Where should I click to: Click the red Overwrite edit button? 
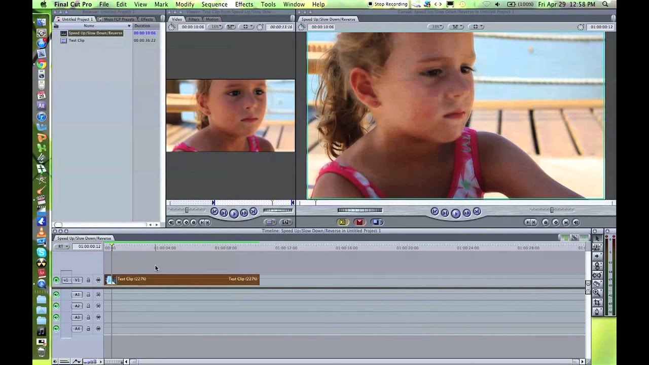tap(359, 222)
